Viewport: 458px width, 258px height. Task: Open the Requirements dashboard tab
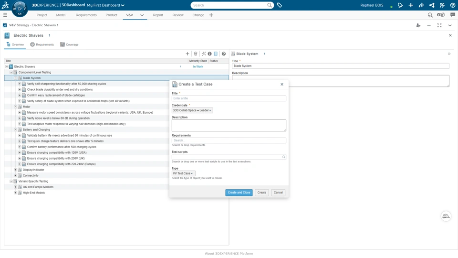point(86,15)
